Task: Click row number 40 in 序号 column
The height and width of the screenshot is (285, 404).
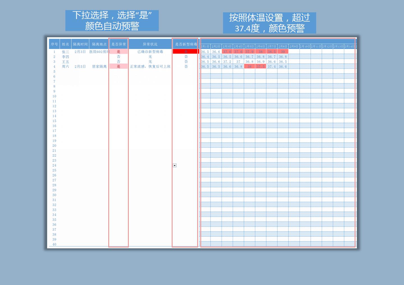Action: [54, 244]
